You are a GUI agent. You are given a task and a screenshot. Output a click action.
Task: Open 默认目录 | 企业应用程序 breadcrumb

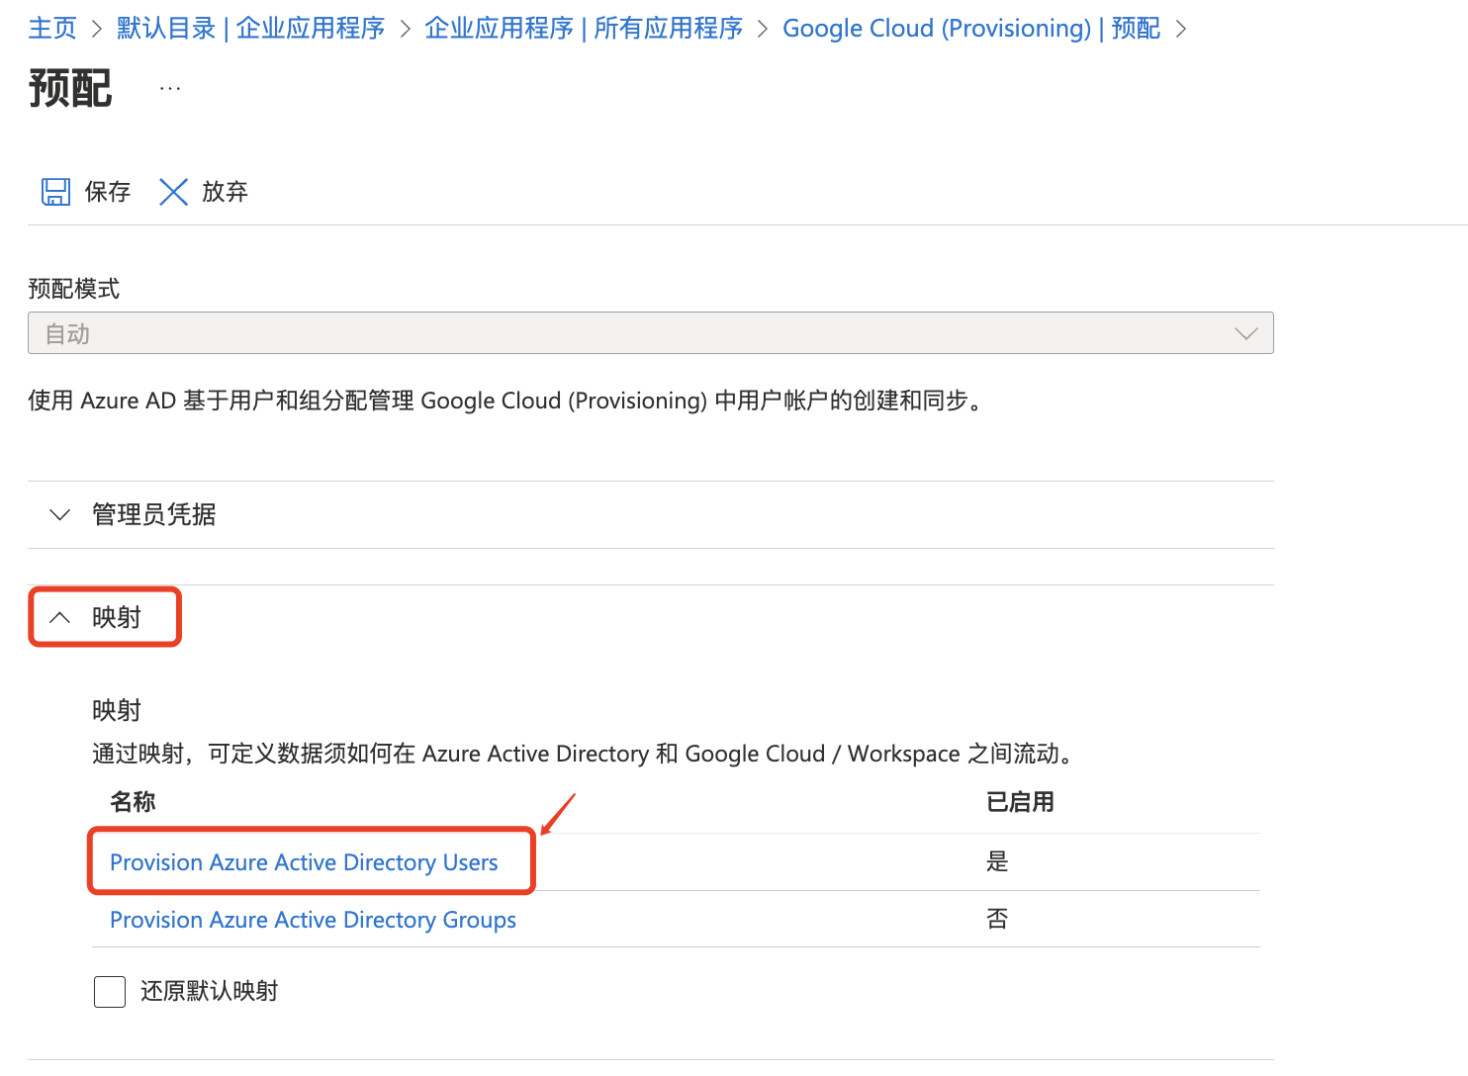250,28
